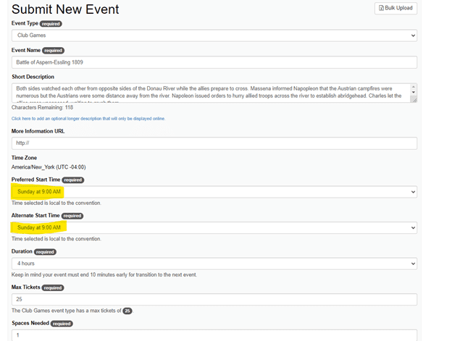This screenshot has height=341, width=452.
Task: Click the Bulk Upload button
Action: [395, 9]
